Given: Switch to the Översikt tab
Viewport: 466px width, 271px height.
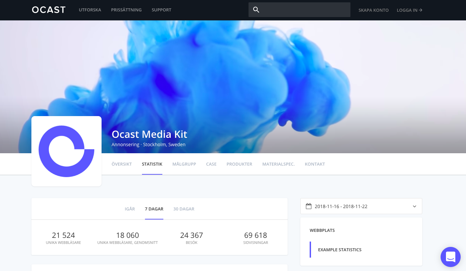Looking at the screenshot, I should pos(122,164).
